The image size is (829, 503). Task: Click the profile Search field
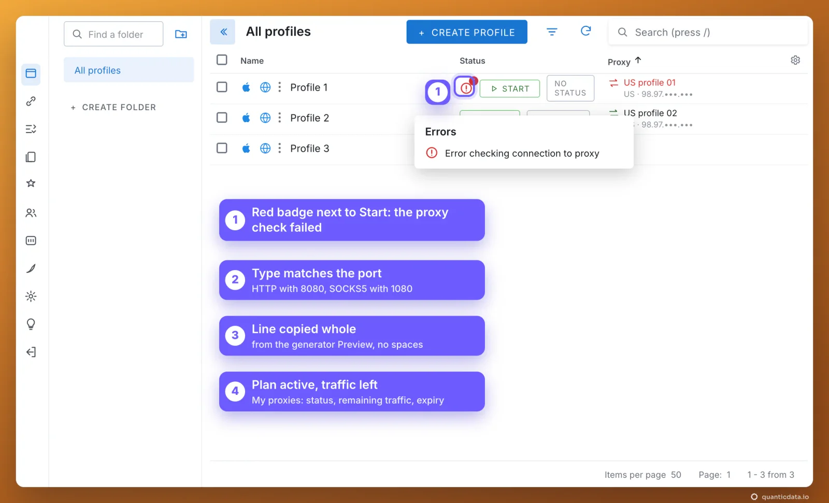708,32
